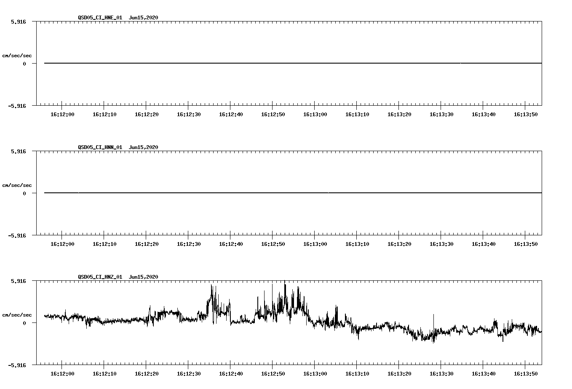Image resolution: width=572 pixels, height=389 pixels.
Task: Click the cm/sec/sec unit label of HNE plot
Action: [17, 56]
